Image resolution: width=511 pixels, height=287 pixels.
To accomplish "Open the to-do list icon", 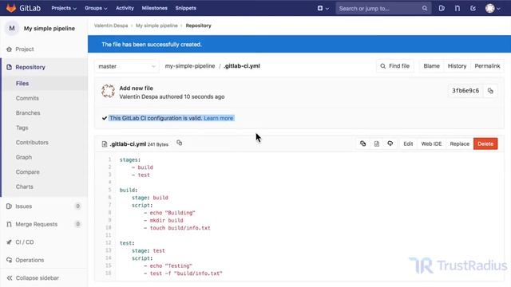I will [473, 8].
